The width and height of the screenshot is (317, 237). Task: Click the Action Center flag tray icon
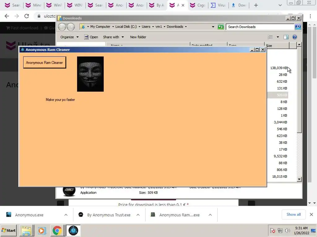click(x=272, y=231)
